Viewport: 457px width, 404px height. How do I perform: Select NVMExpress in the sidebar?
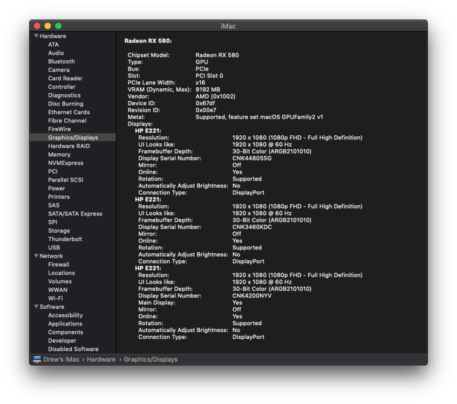pos(65,163)
